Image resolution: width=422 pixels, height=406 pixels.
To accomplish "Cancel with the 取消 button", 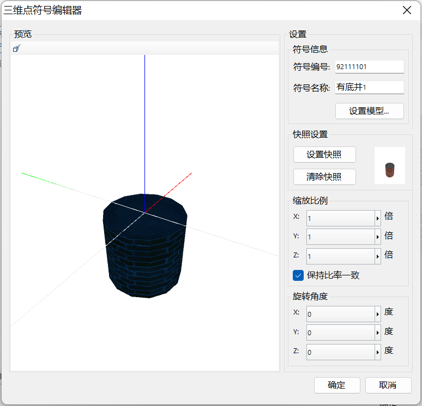I will (x=388, y=385).
